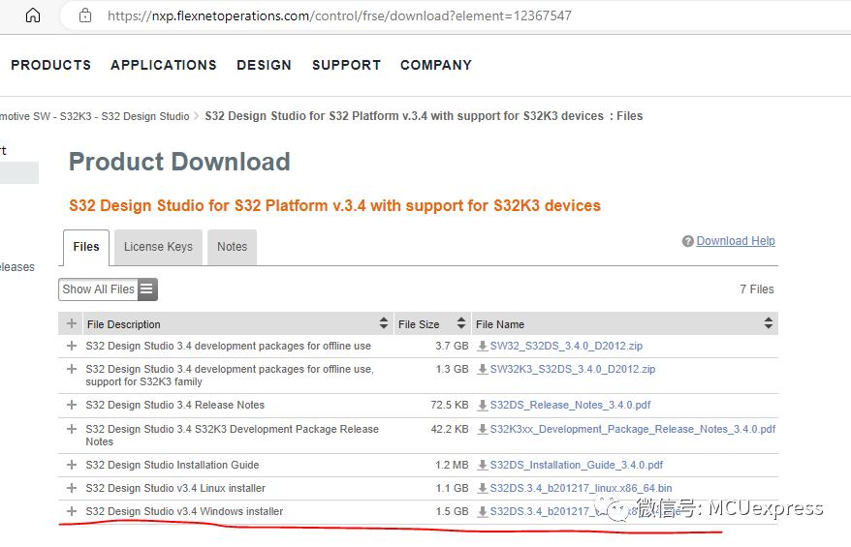The width and height of the screenshot is (851, 547).
Task: Download S32K3xx_Development_Package_Release_Notes_3.4.0.pdf
Action: (x=633, y=429)
